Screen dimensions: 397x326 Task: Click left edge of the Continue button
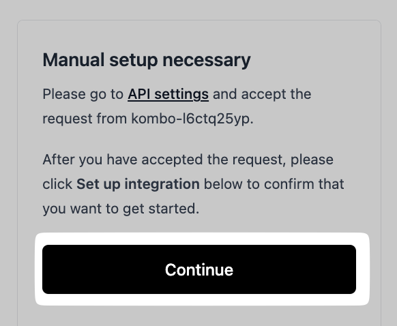(x=48, y=269)
